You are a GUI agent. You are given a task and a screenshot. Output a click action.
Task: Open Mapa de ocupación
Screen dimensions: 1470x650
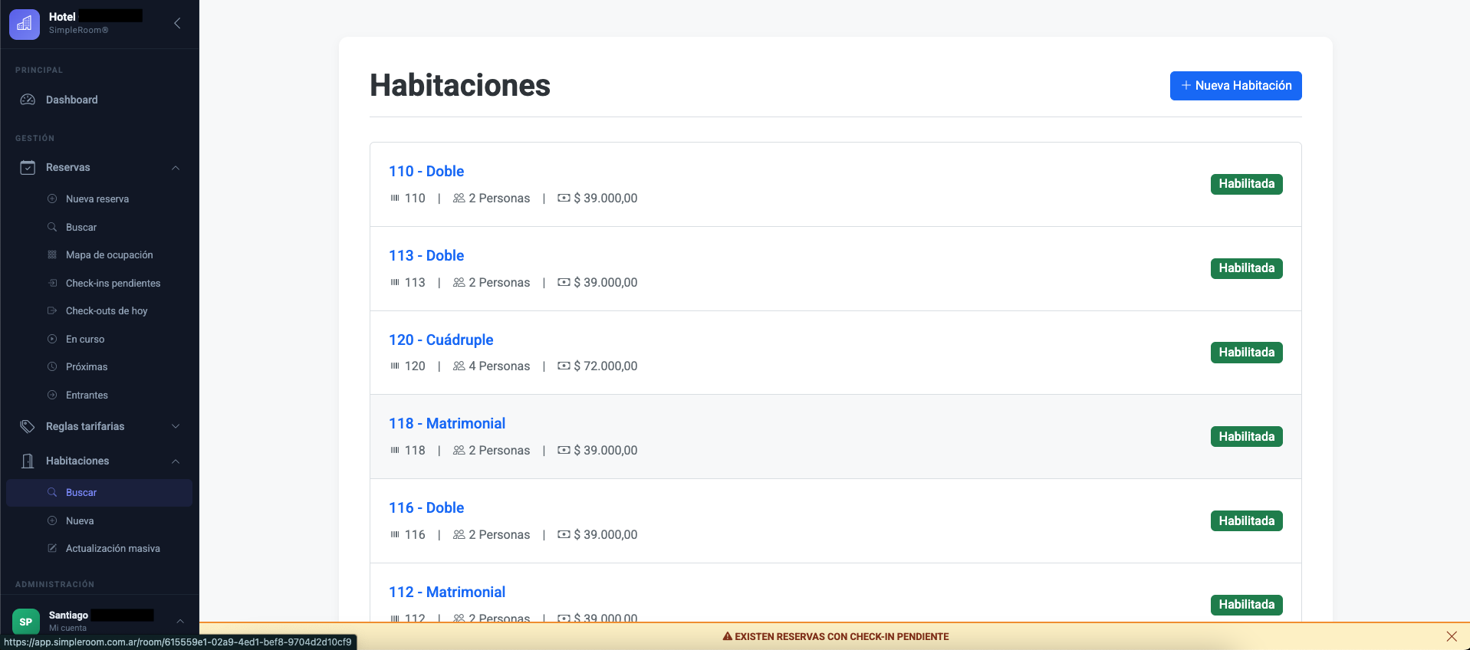point(110,254)
